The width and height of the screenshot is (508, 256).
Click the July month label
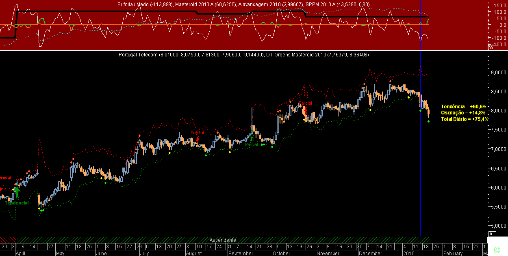click(144, 253)
